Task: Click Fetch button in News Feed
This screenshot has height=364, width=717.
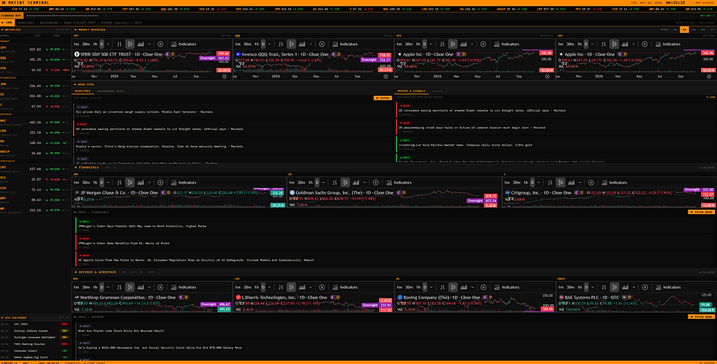Action: click(383, 98)
